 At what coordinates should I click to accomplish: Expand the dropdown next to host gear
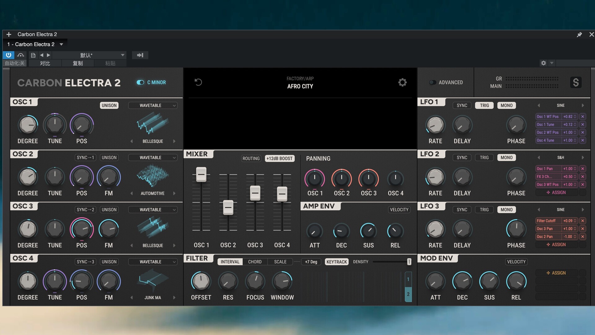tap(552, 63)
